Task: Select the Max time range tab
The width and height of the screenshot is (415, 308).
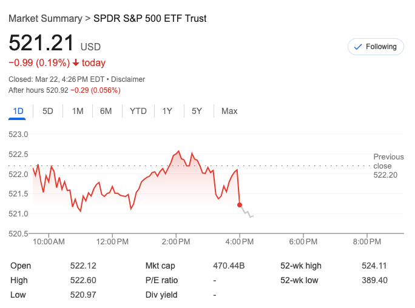Action: (x=229, y=111)
